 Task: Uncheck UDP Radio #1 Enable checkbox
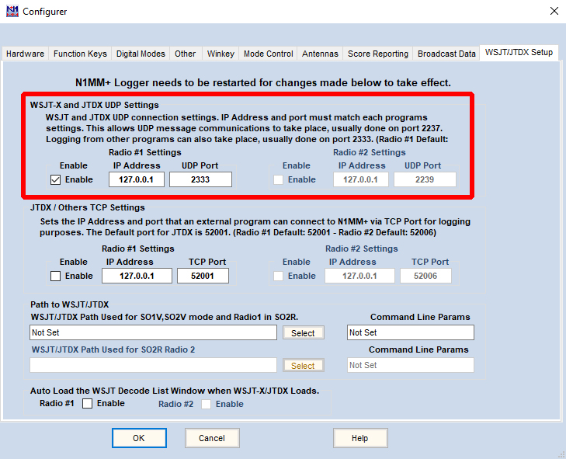pyautogui.click(x=55, y=179)
